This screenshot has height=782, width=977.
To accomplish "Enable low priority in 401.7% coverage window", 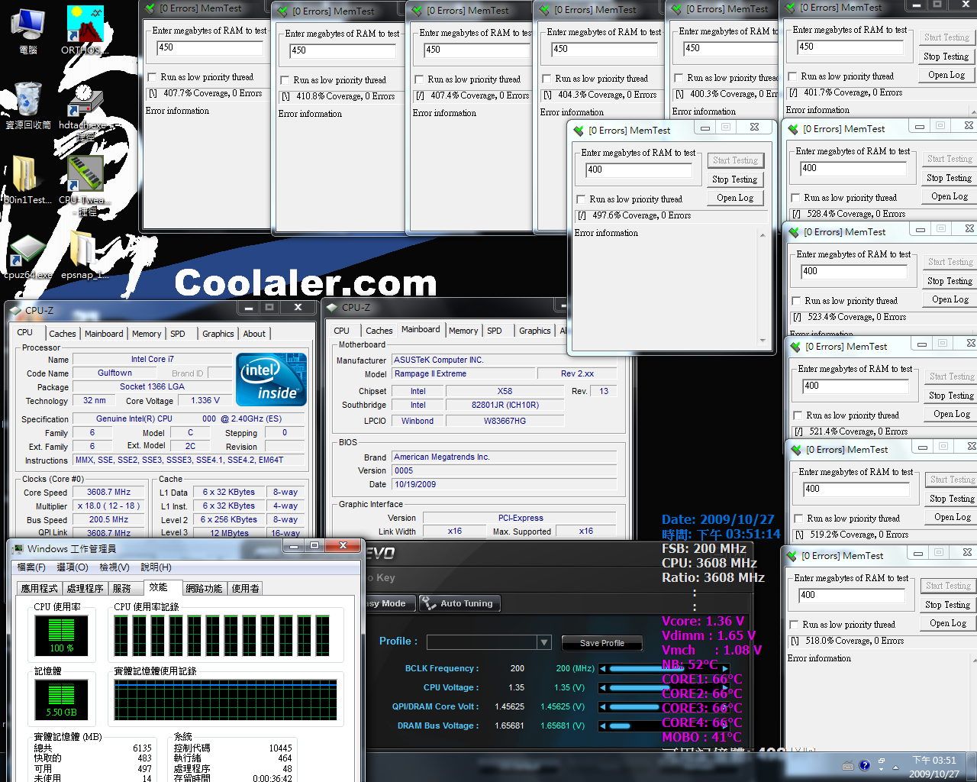I will point(792,76).
